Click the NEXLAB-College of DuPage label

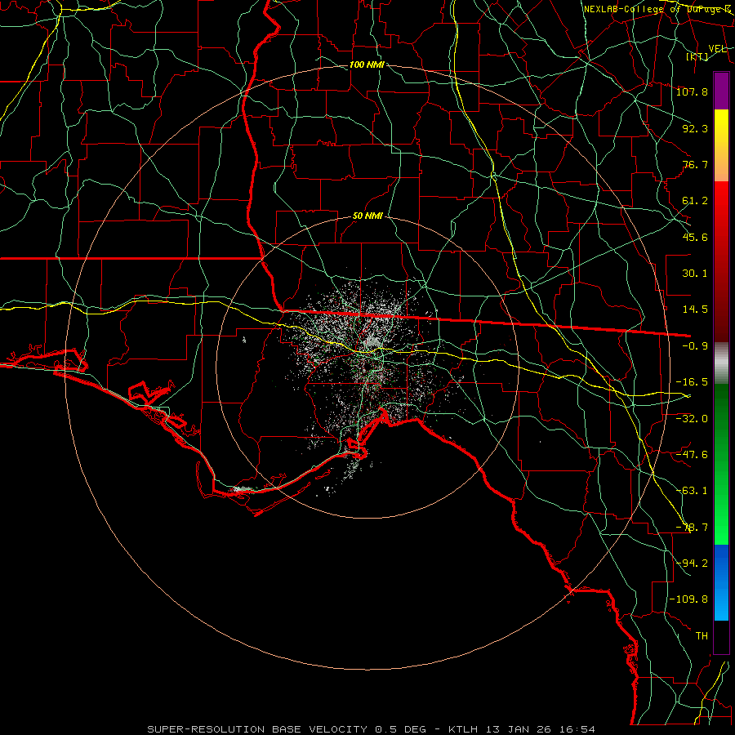click(x=657, y=9)
